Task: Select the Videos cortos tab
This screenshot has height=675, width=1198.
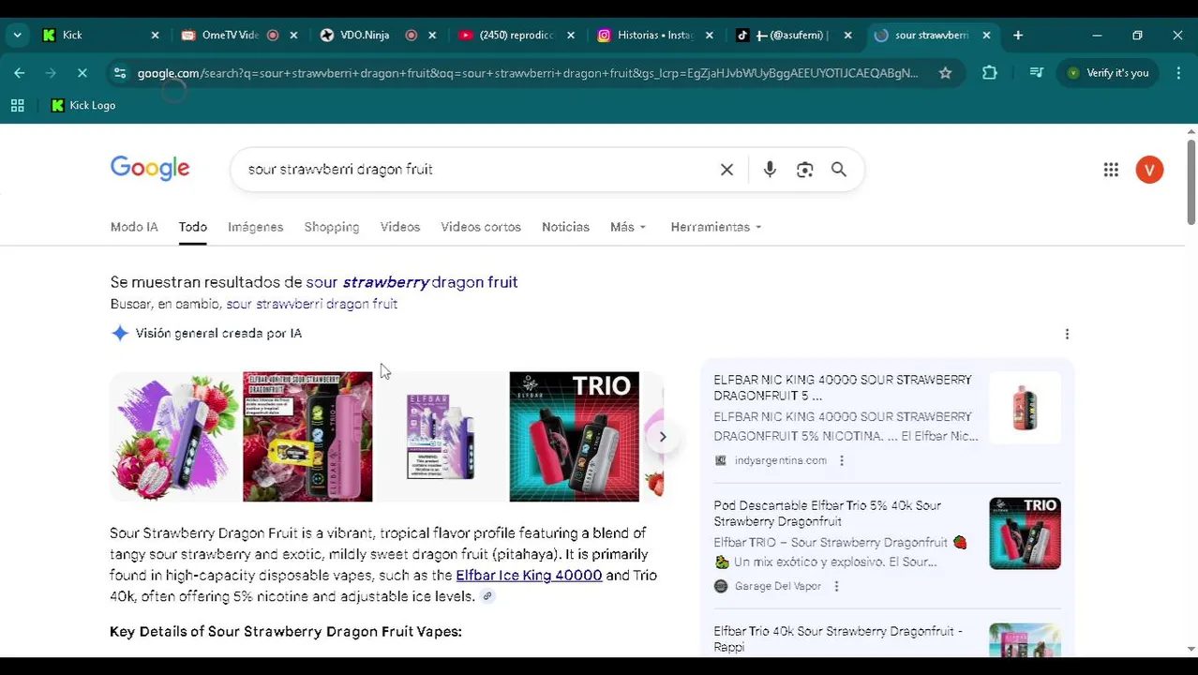Action: click(x=481, y=227)
